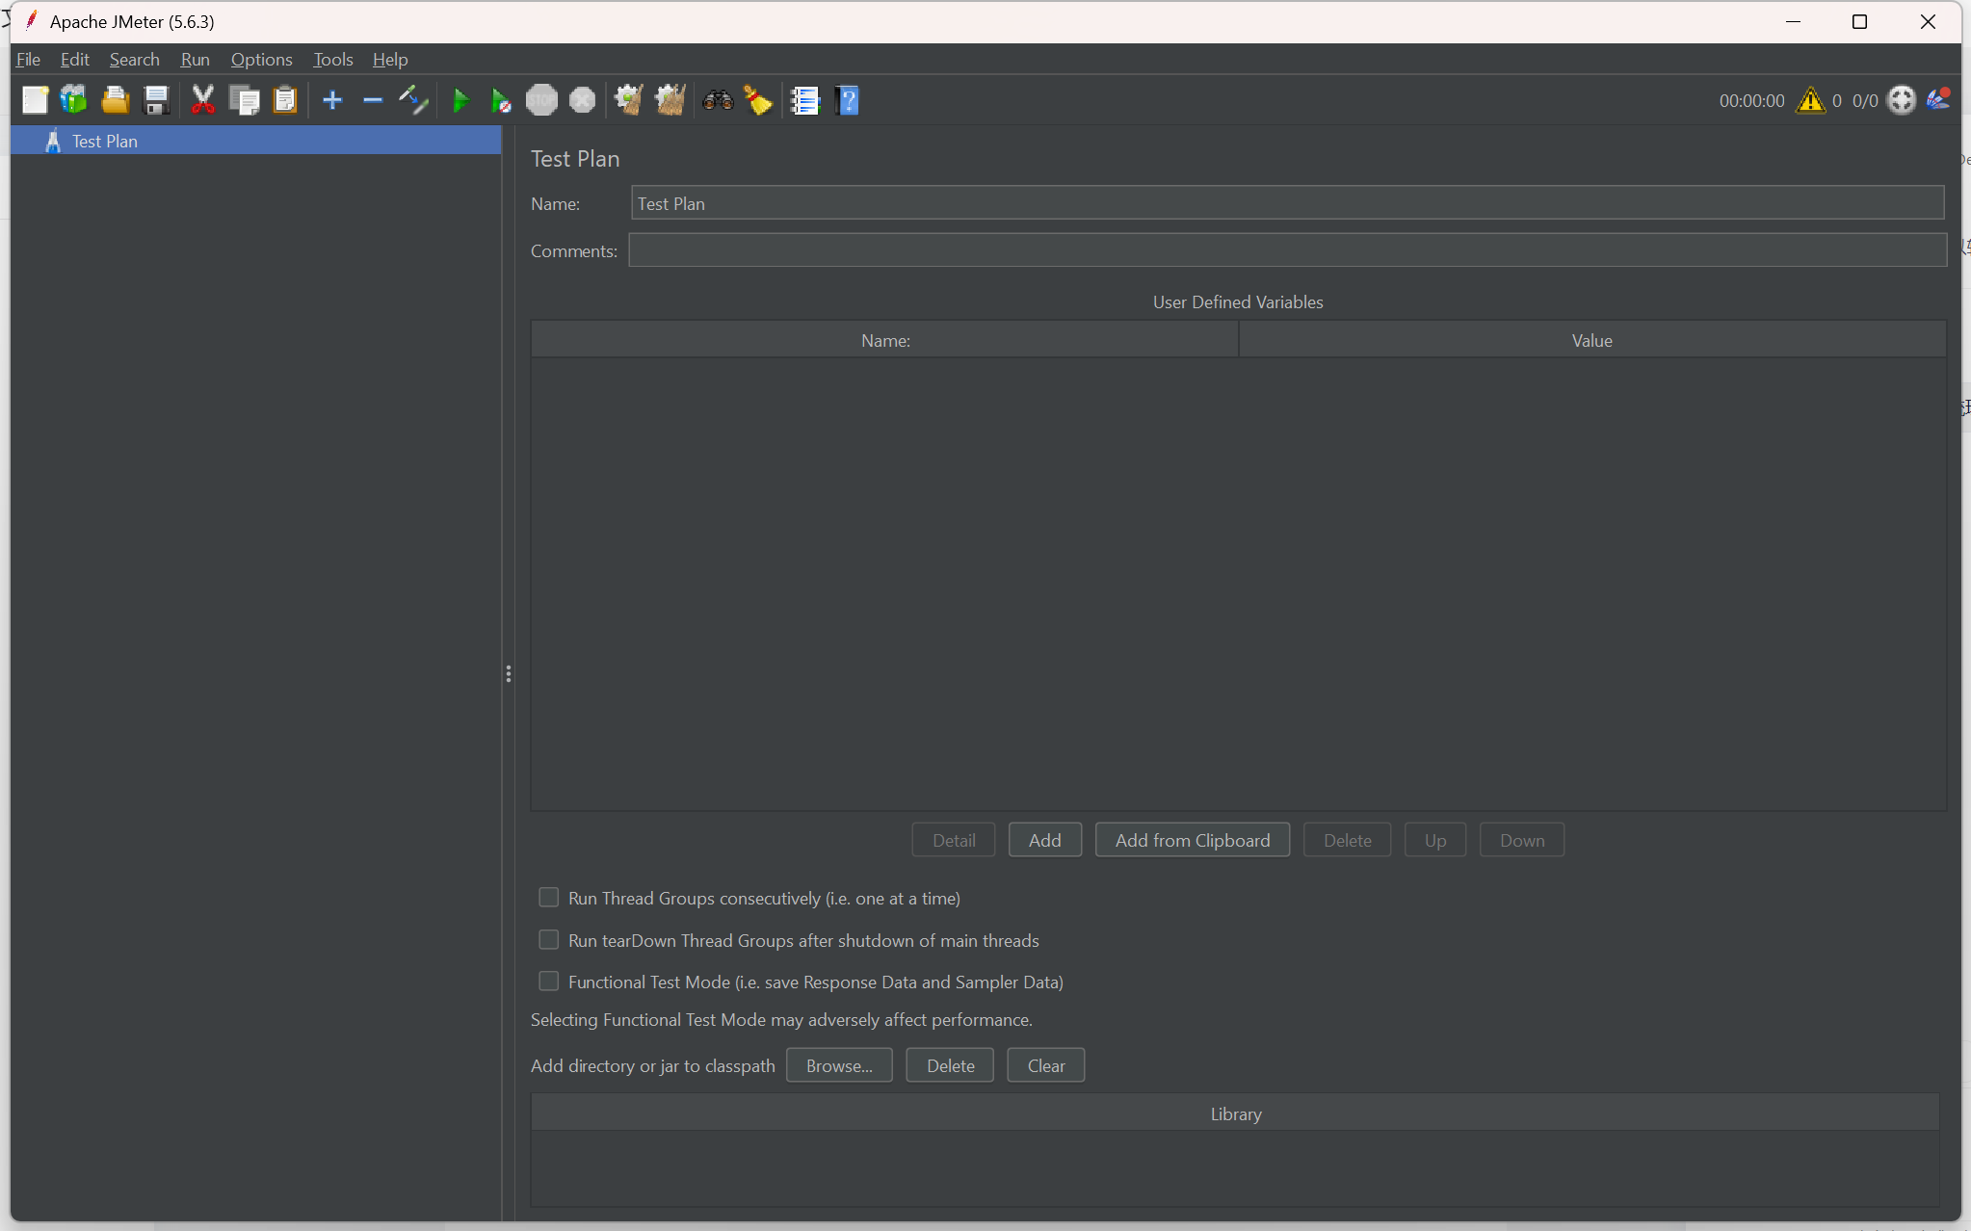Open the Templates icon in toolbar
The height and width of the screenshot is (1231, 1971).
tap(74, 100)
